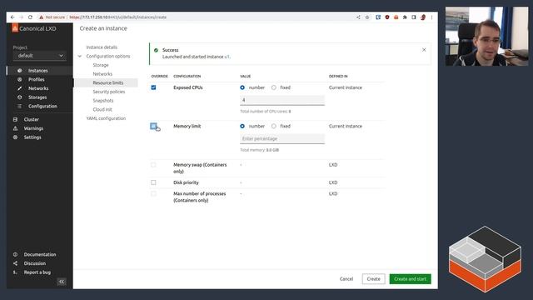
Task: Open Snapshots configuration section
Action: 103,100
